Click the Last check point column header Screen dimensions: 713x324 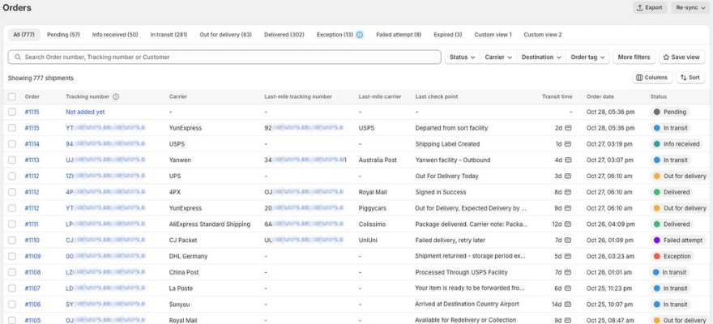437,96
